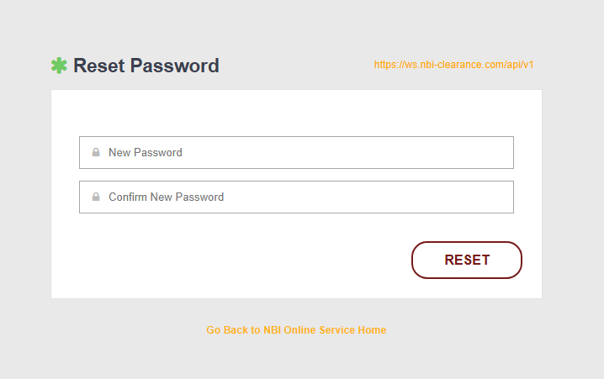Place cursor in Confirm New Password placeholder text

click(166, 197)
